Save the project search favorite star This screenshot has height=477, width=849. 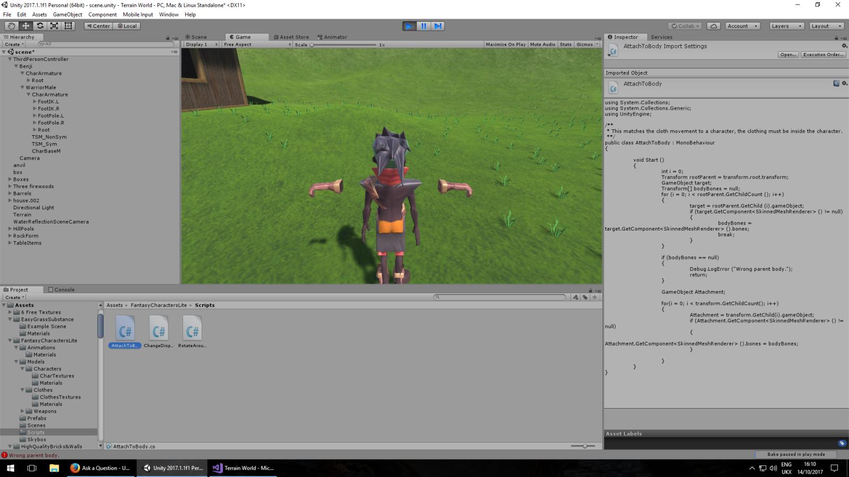[595, 297]
